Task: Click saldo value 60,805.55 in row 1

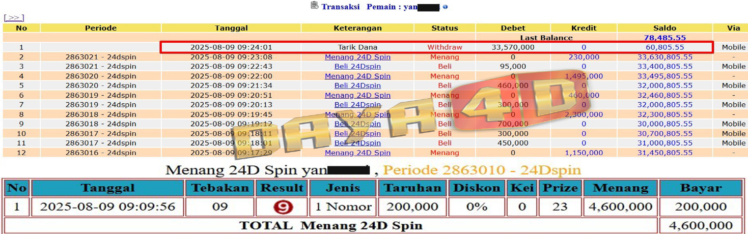Action: [x=664, y=47]
